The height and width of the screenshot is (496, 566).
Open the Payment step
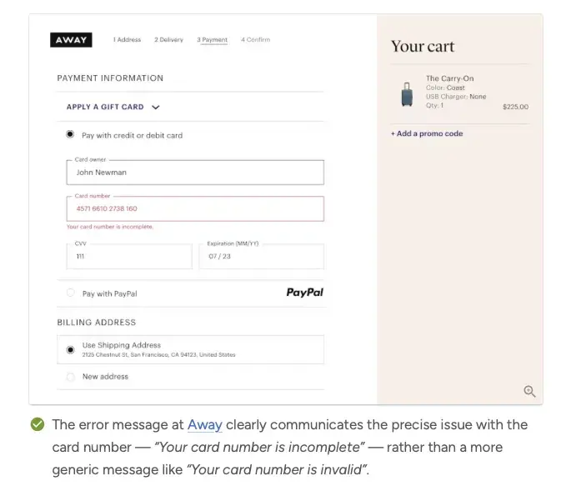click(x=212, y=40)
